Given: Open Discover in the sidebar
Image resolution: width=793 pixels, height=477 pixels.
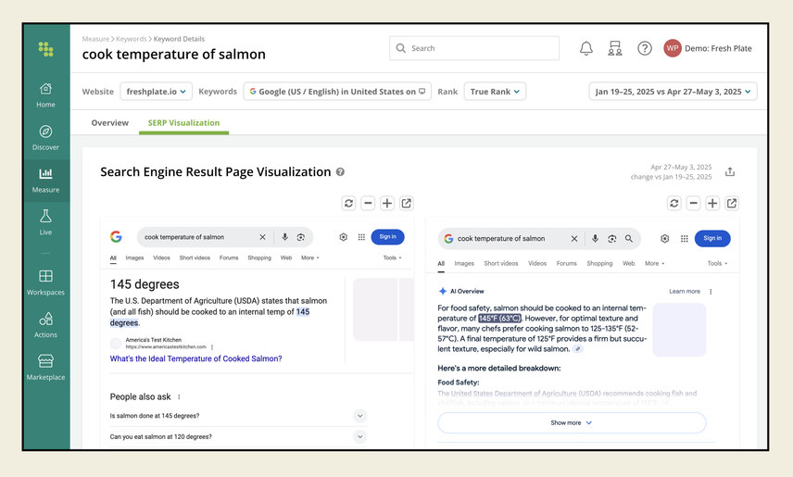Looking at the screenshot, I should point(45,138).
